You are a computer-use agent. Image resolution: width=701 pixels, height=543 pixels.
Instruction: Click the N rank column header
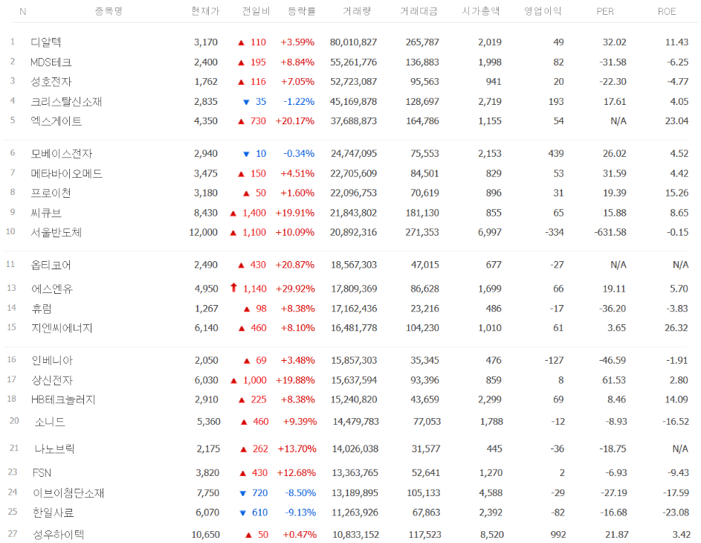tap(23, 12)
